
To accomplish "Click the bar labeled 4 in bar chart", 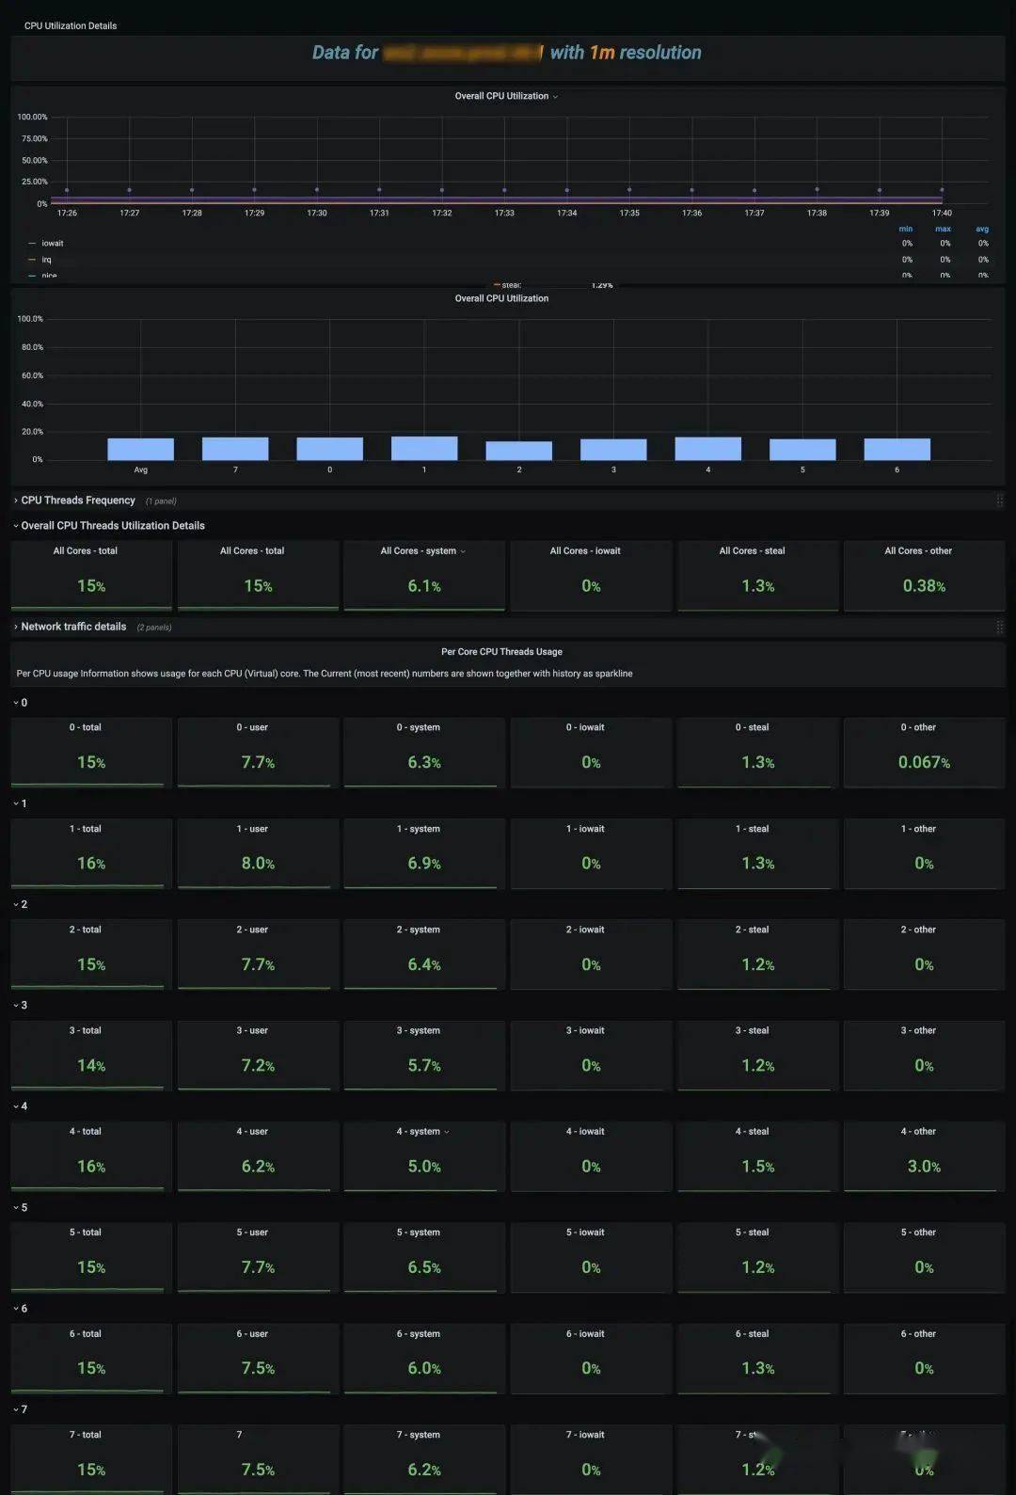I will coord(708,449).
